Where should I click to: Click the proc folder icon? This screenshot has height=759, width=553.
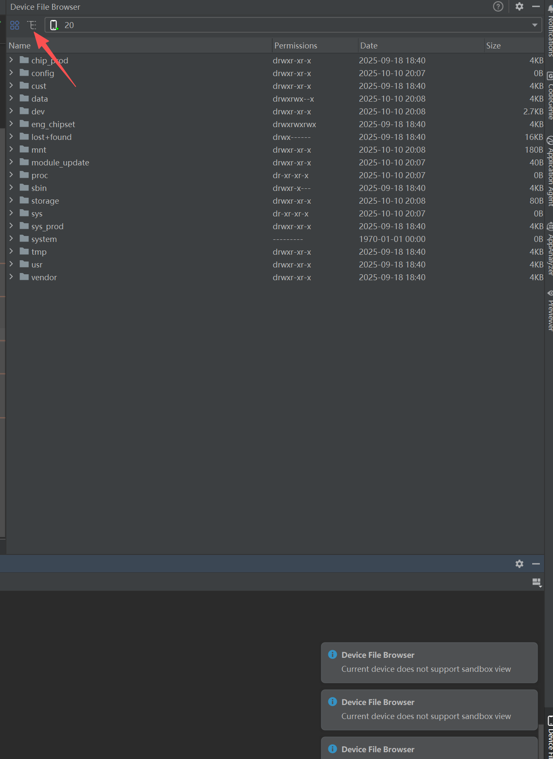coord(24,175)
